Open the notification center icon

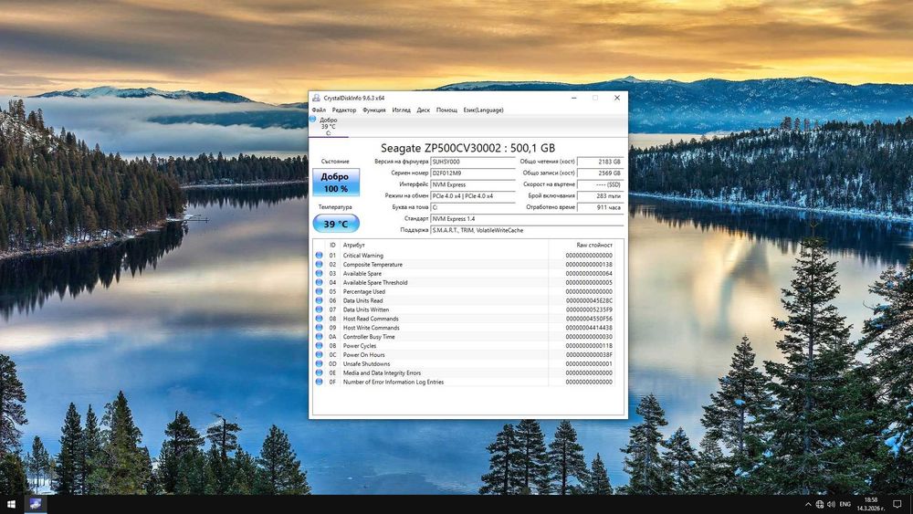[x=897, y=504]
